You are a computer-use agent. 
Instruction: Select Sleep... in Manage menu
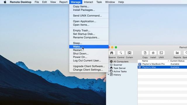[x=89, y=43]
